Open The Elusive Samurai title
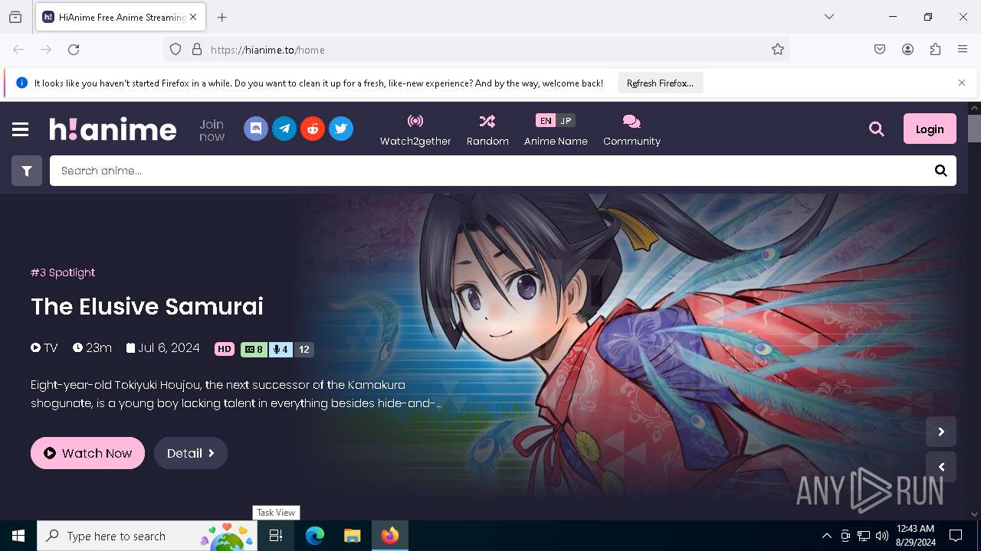Image resolution: width=981 pixels, height=551 pixels. click(x=147, y=306)
